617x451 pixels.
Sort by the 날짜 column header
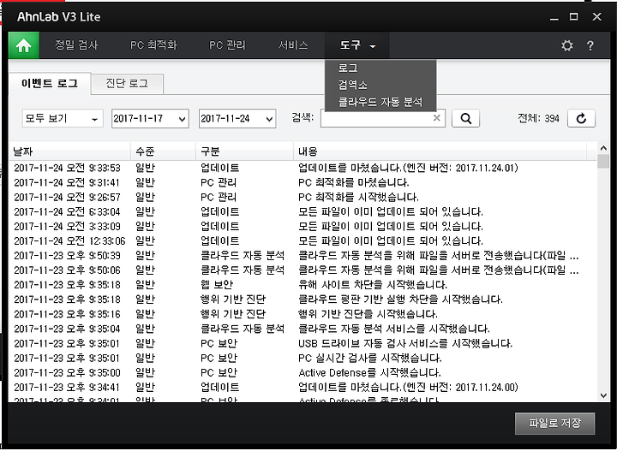pyautogui.click(x=69, y=151)
